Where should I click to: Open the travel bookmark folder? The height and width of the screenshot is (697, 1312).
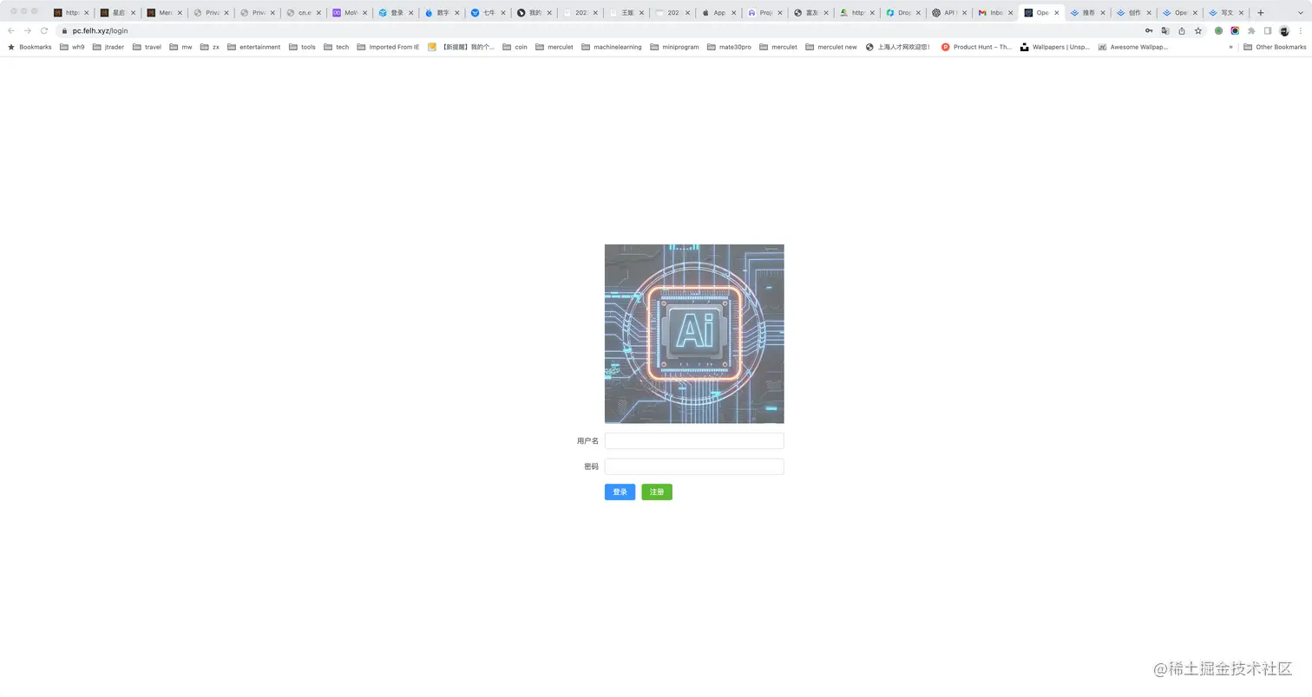(147, 47)
